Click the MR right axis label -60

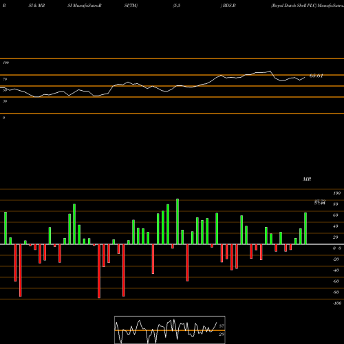click(336, 281)
